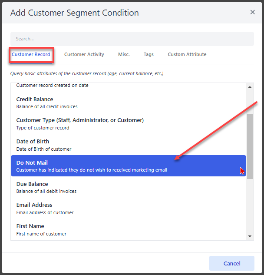Viewport: 264px width, 275px height.
Task: Select the Email Address condition
Action: tap(129, 209)
